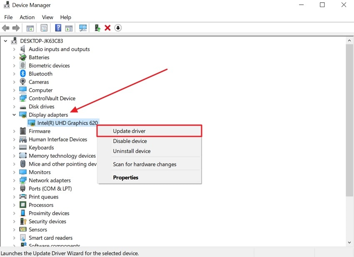Click the Audio inputs and outputs speaker icon
This screenshot has width=354, height=257.
pos(22,49)
